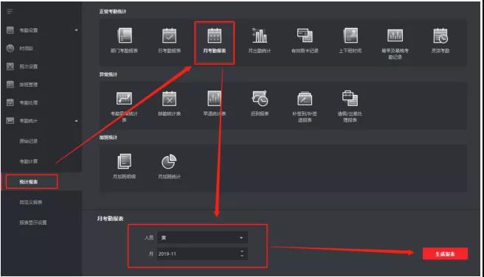484x277 pixels.
Task: Open 排班管理 sidebar menu label
Action: pyautogui.click(x=28, y=85)
